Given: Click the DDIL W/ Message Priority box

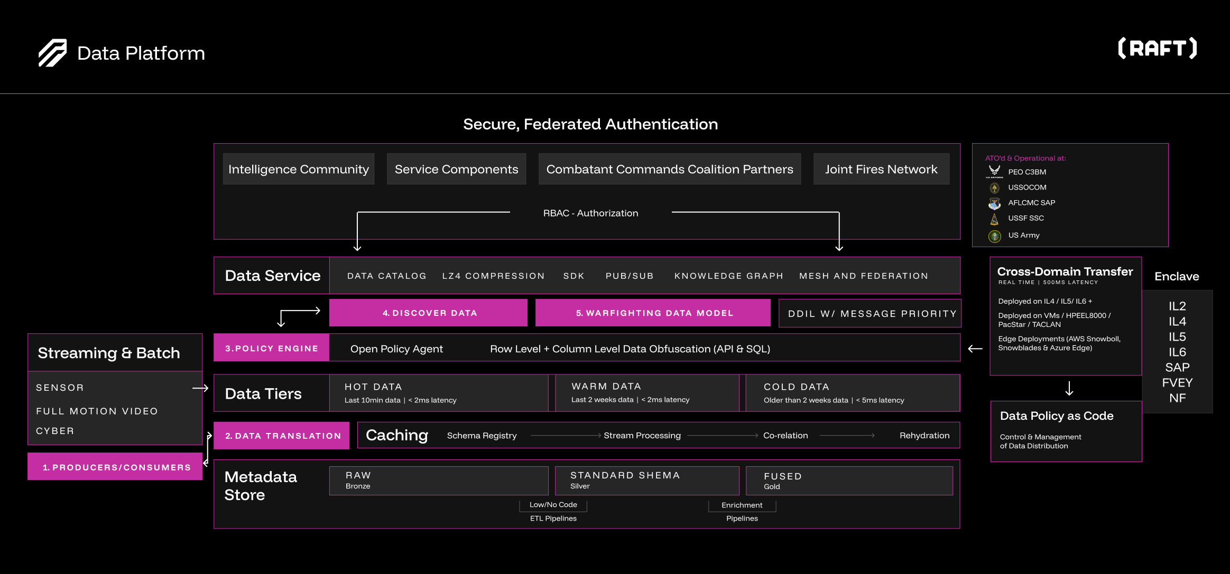Looking at the screenshot, I should (x=870, y=314).
